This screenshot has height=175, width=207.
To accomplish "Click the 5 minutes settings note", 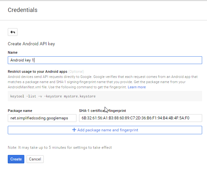I will 60,148.
